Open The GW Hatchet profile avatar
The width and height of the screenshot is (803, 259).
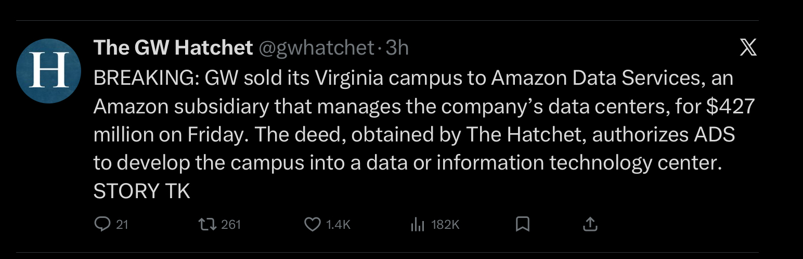pos(49,70)
